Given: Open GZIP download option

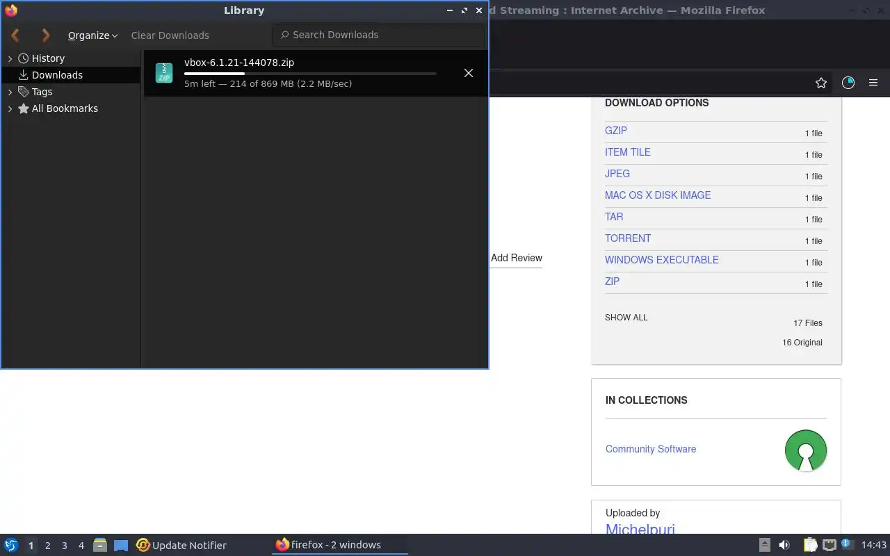Looking at the screenshot, I should tap(616, 131).
